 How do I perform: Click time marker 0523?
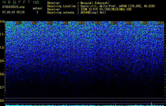pyautogui.click(x=50, y=23)
